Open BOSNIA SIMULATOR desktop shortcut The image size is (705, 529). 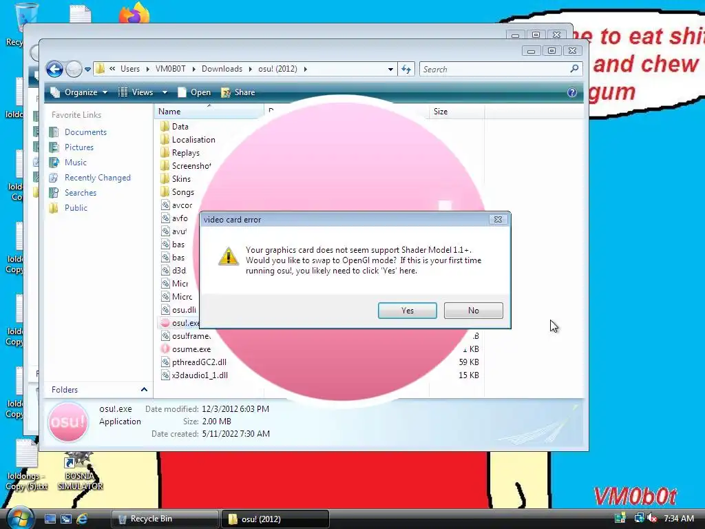(80, 470)
